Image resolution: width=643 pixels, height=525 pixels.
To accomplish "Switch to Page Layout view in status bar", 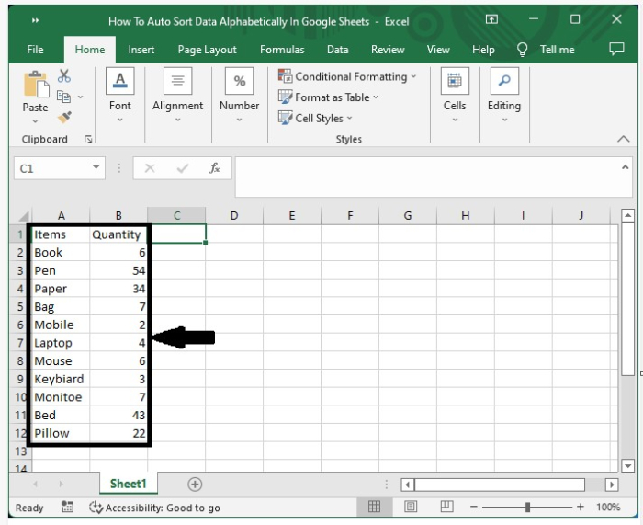I will pyautogui.click(x=411, y=507).
